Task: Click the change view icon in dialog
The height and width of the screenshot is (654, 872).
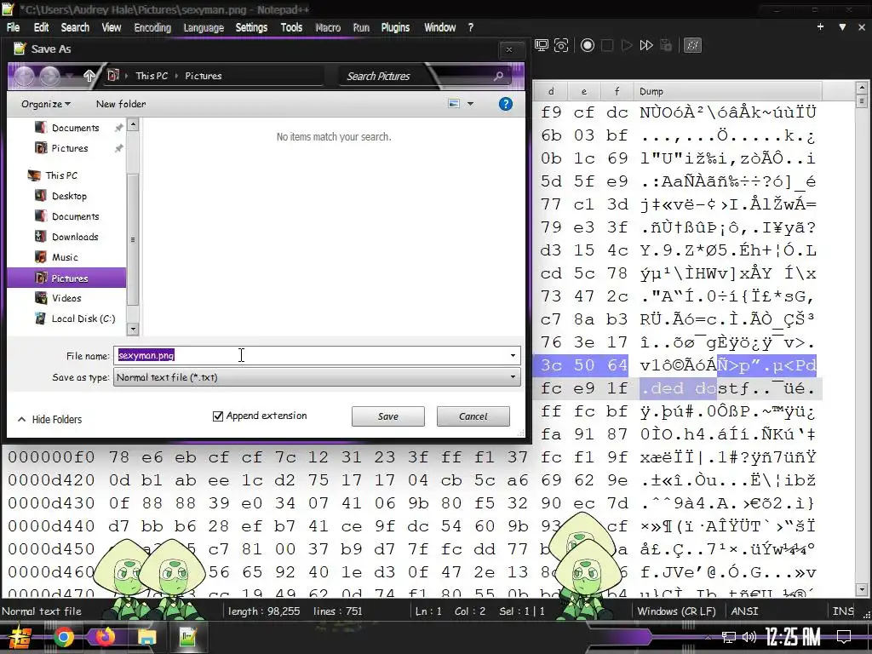Action: [x=454, y=104]
